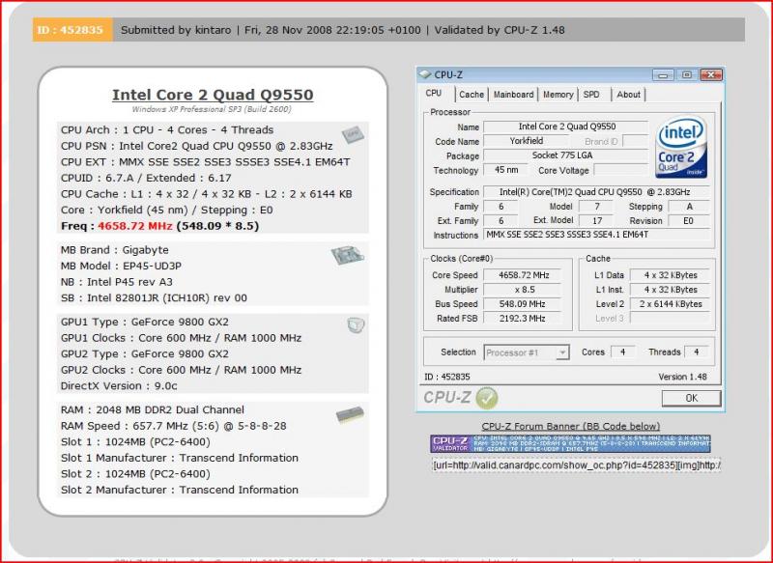Click the DirectX Version : 9.0c line
Viewport: 773px width, 563px height.
click(x=119, y=386)
